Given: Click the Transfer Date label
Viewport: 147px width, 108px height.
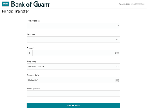Looking at the screenshot, I should [33, 75].
